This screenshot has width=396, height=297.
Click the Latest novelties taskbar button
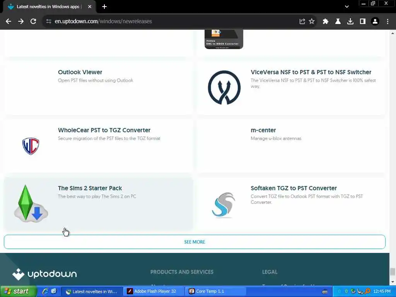click(92, 292)
